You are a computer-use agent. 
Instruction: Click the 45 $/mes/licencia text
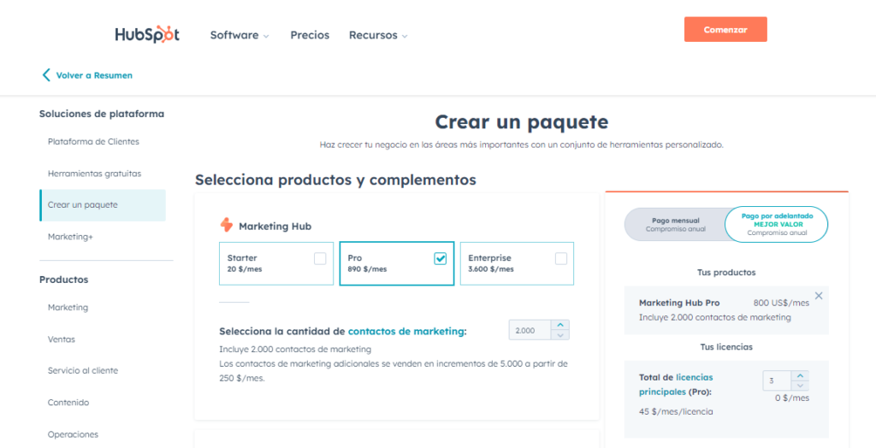click(676, 412)
